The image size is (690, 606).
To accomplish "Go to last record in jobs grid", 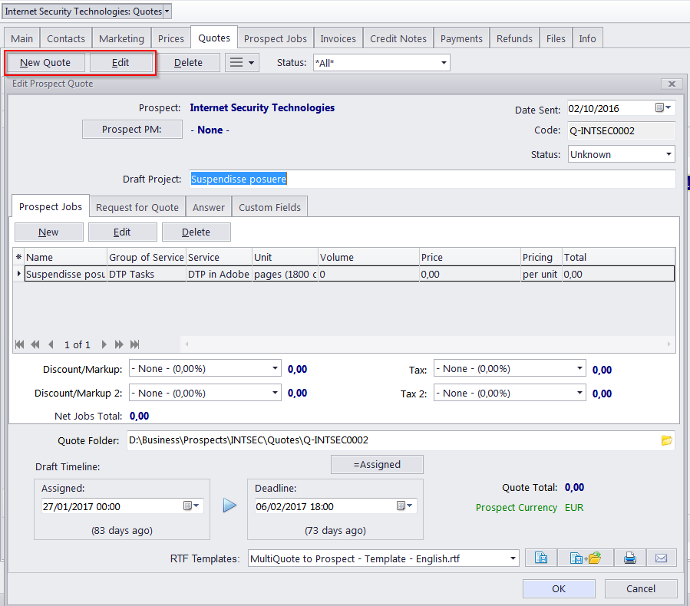I will (135, 344).
